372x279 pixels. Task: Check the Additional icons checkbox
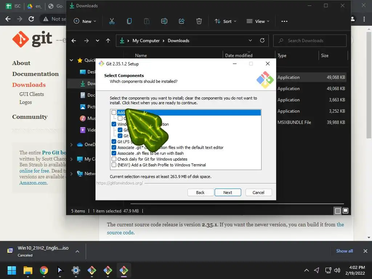click(x=114, y=113)
